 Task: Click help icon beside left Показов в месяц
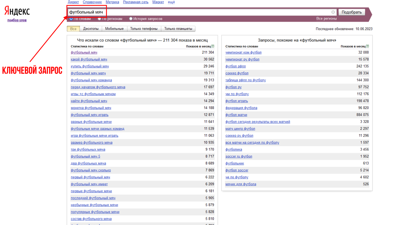pyautogui.click(x=213, y=46)
